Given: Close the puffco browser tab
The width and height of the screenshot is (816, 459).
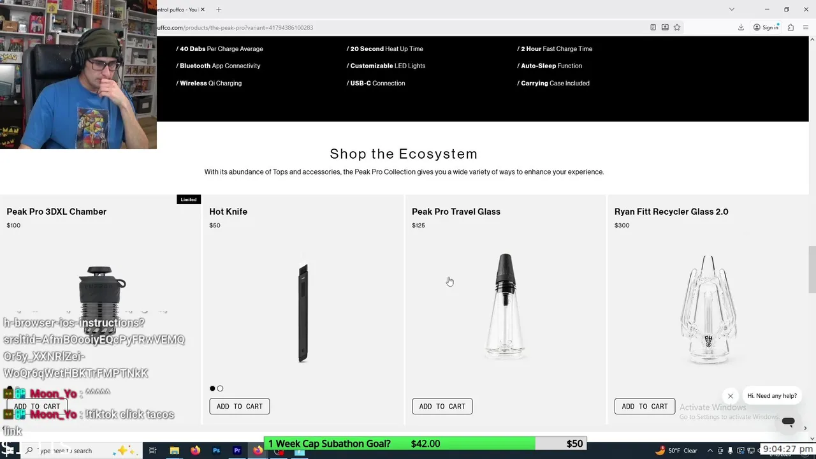Looking at the screenshot, I should 203,10.
